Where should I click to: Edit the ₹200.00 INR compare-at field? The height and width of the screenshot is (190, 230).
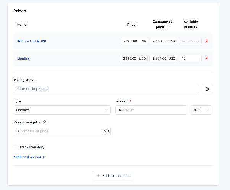(x=164, y=41)
